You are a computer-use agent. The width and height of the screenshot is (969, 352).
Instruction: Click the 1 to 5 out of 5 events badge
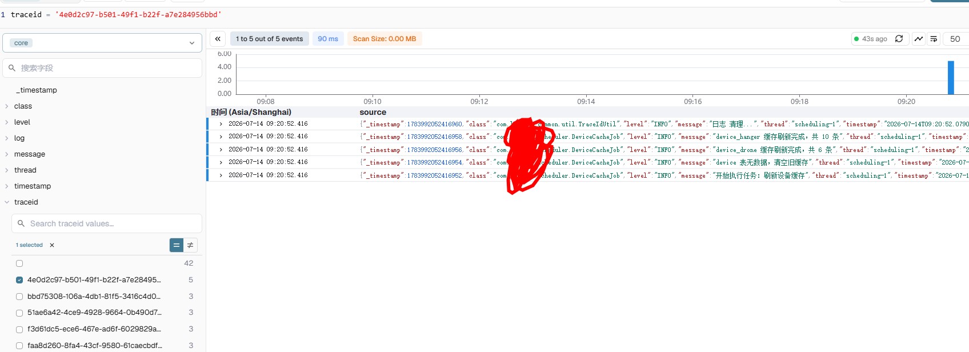click(x=269, y=39)
